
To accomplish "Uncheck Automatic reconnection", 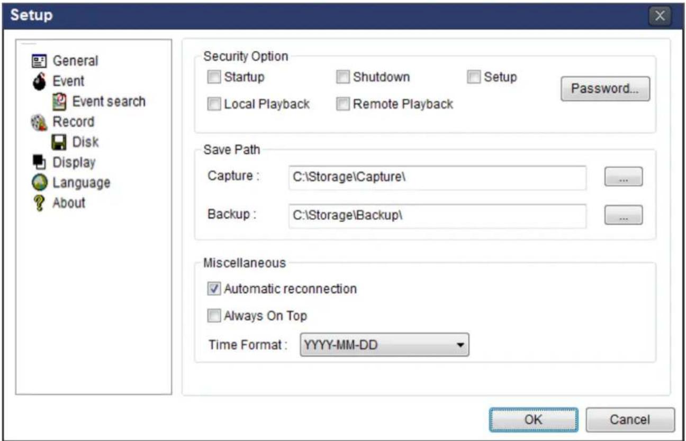I will pyautogui.click(x=214, y=289).
